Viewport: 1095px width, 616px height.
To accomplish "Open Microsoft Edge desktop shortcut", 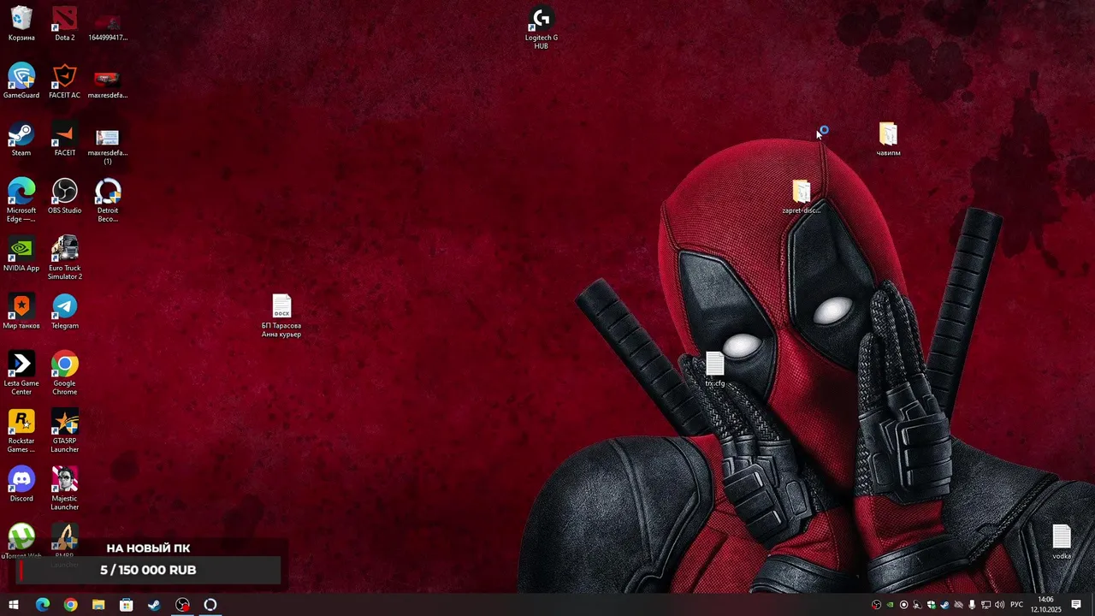I will click(21, 200).
